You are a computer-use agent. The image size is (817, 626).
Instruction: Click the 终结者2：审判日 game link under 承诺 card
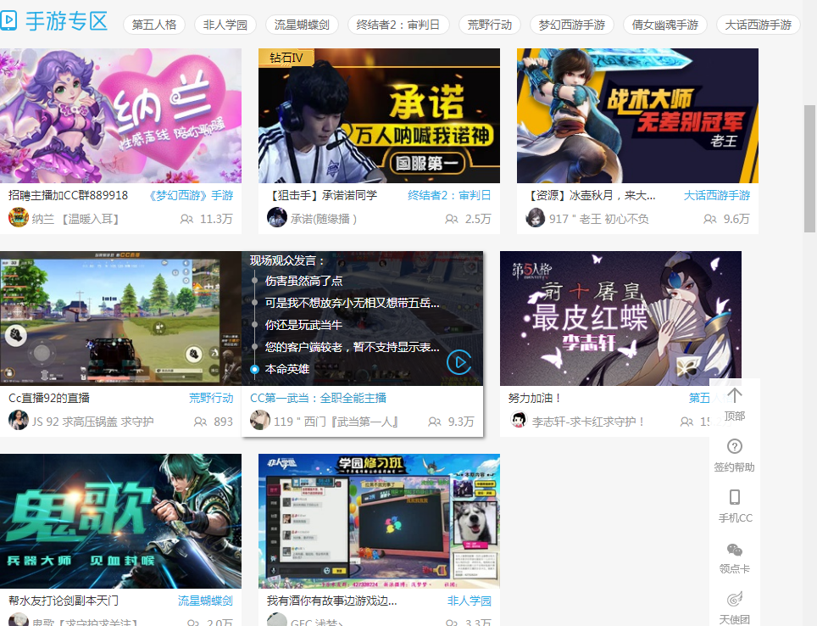point(449,196)
